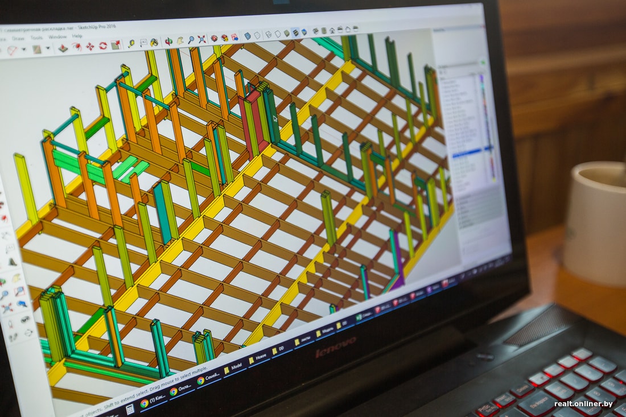Set camera to Left view
626x417 pixels.
pyautogui.click(x=356, y=29)
